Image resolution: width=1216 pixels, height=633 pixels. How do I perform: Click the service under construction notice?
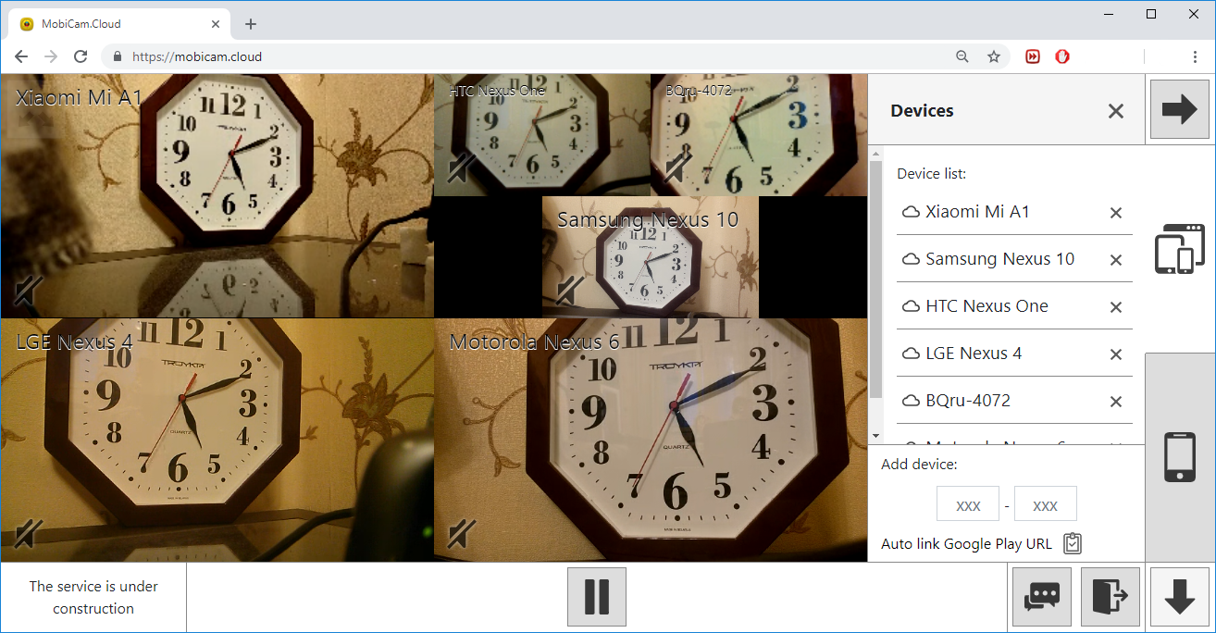93,597
